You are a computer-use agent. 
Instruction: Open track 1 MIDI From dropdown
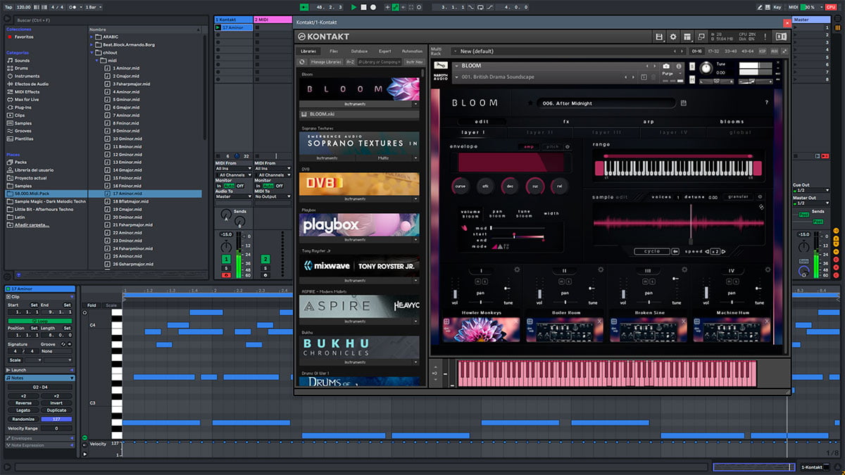[233, 169]
